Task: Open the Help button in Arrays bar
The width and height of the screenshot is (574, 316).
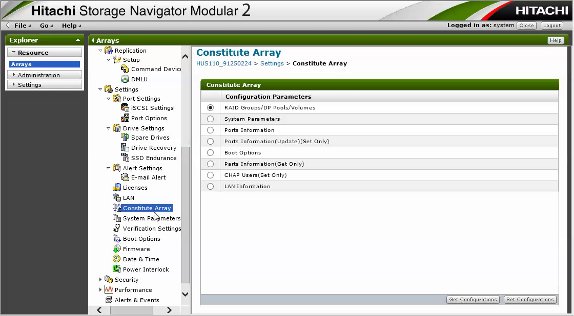Action: coord(556,40)
